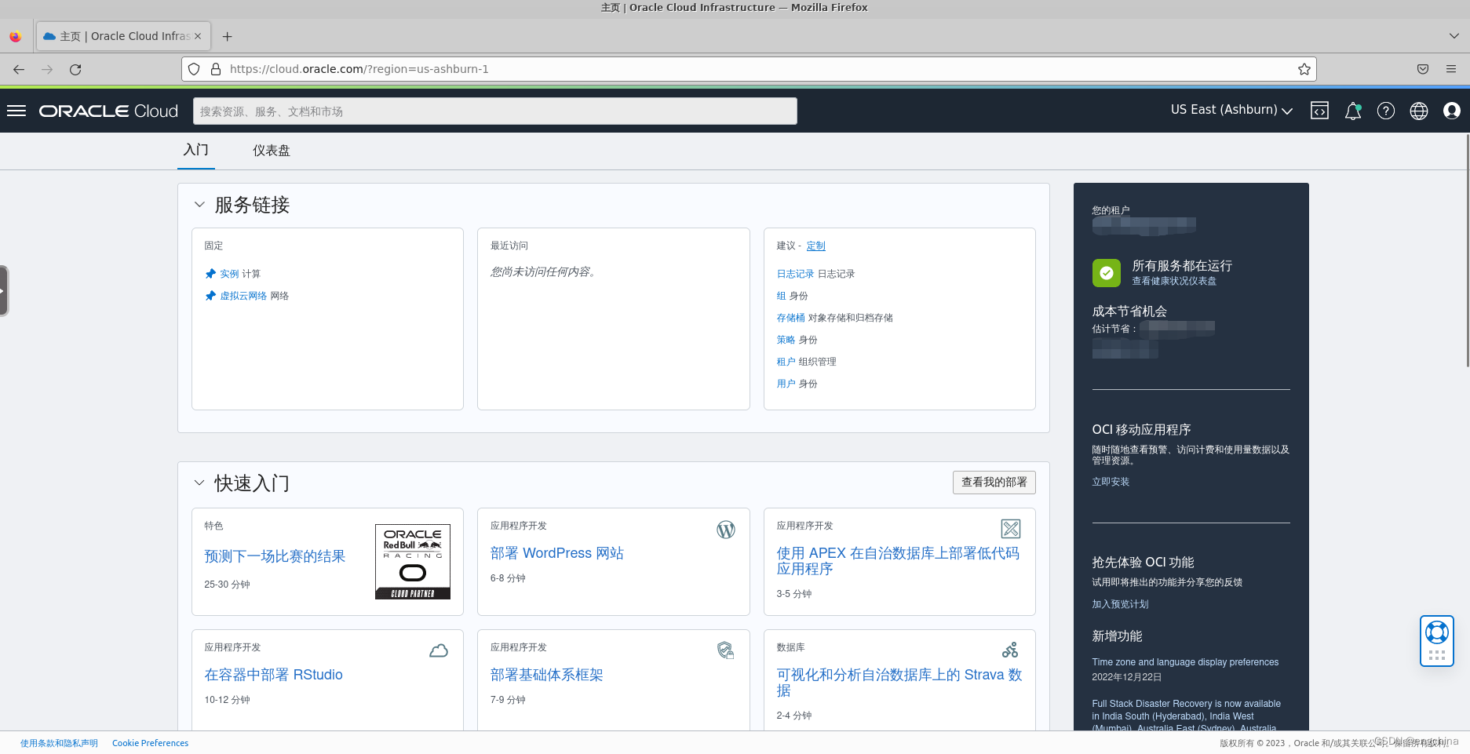The width and height of the screenshot is (1470, 754).
Task: Open the US East (Ashburn) region dropdown
Action: [x=1231, y=110]
